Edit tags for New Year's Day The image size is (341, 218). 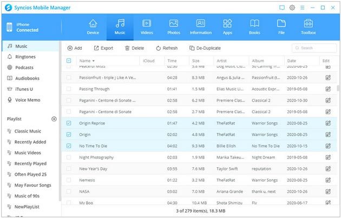[x=328, y=169]
